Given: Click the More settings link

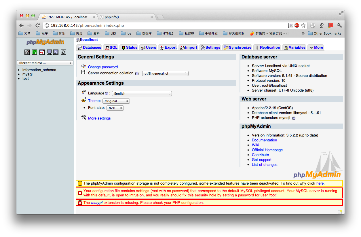Looking at the screenshot, I should (99, 118).
